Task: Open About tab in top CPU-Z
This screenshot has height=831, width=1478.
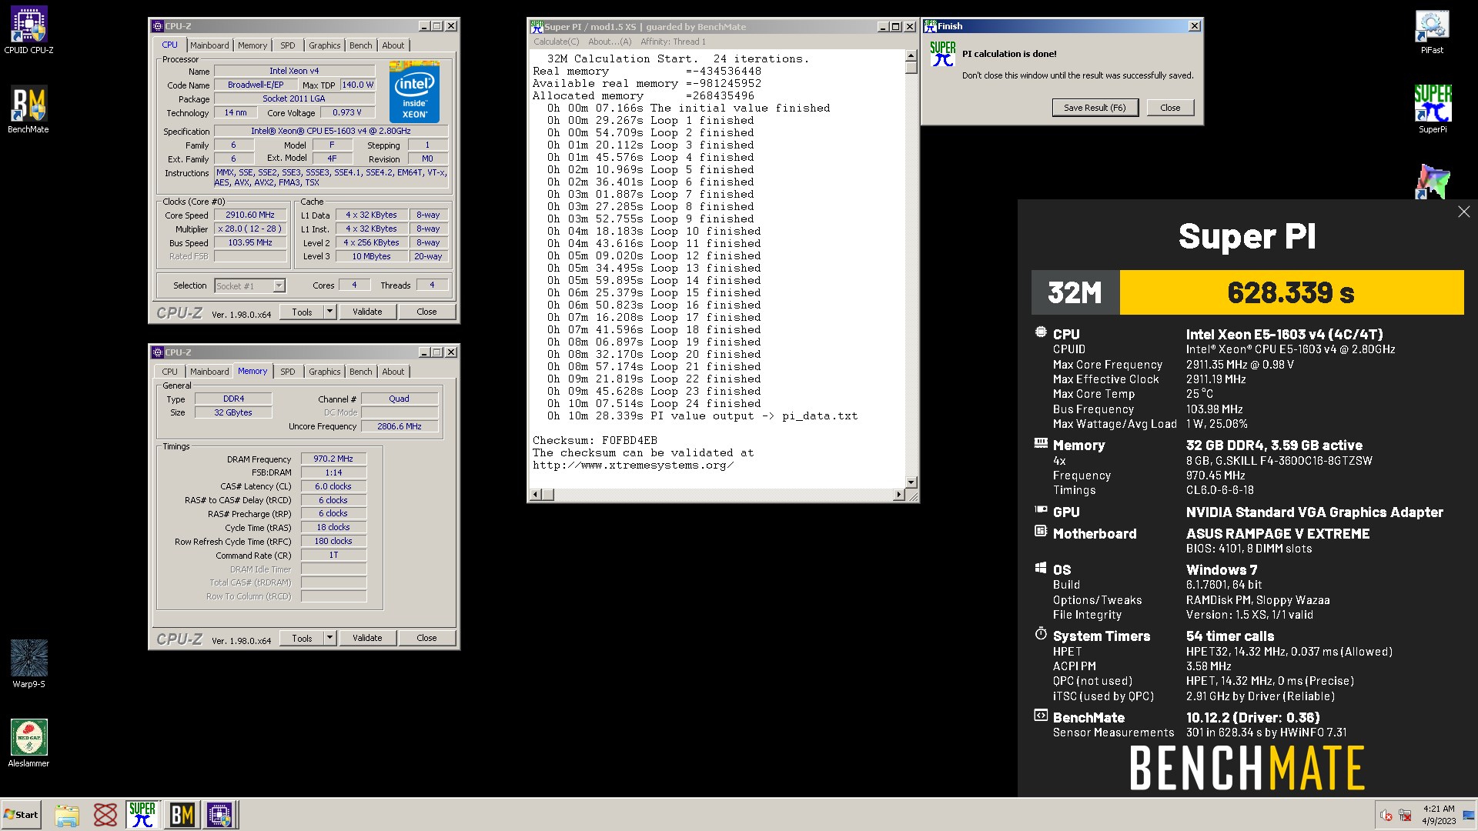Action: (x=393, y=45)
